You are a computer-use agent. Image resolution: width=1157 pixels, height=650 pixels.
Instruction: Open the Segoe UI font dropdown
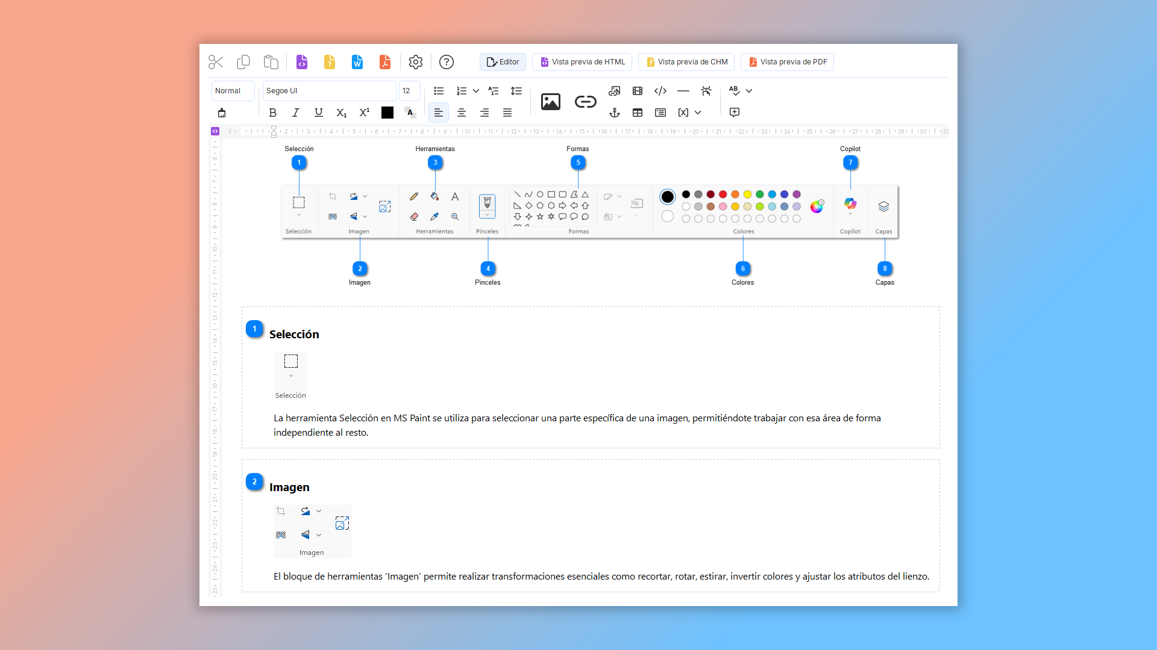pos(329,91)
